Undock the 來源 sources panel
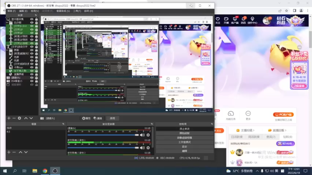The height and width of the screenshot is (175, 312). click(36, 15)
